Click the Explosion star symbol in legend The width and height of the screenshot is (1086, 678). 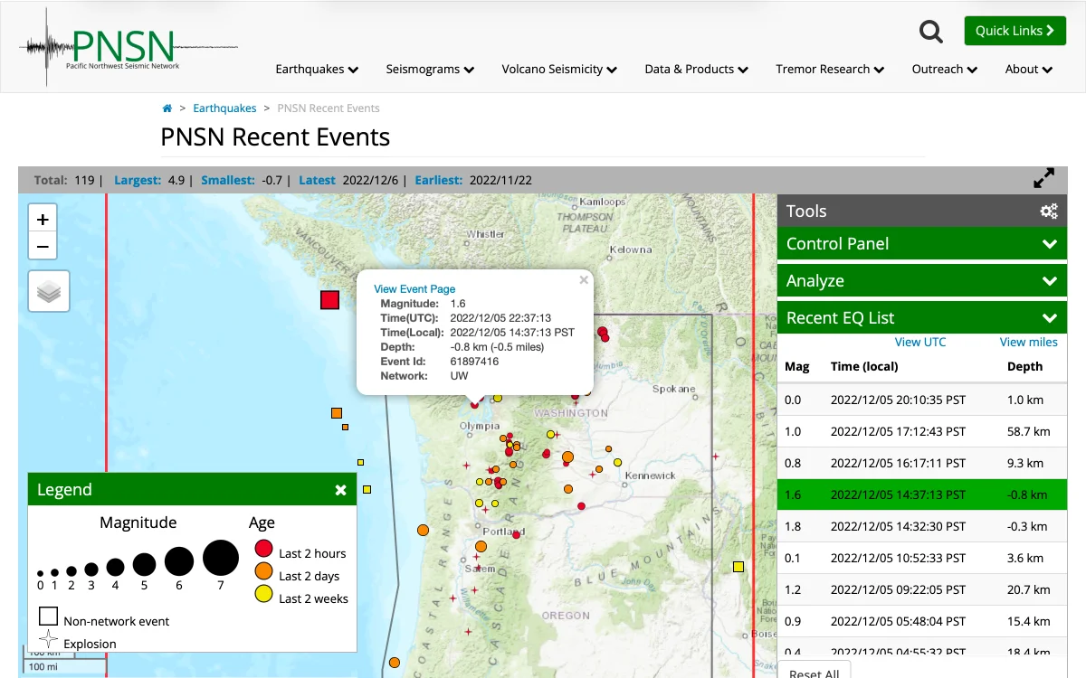(49, 638)
